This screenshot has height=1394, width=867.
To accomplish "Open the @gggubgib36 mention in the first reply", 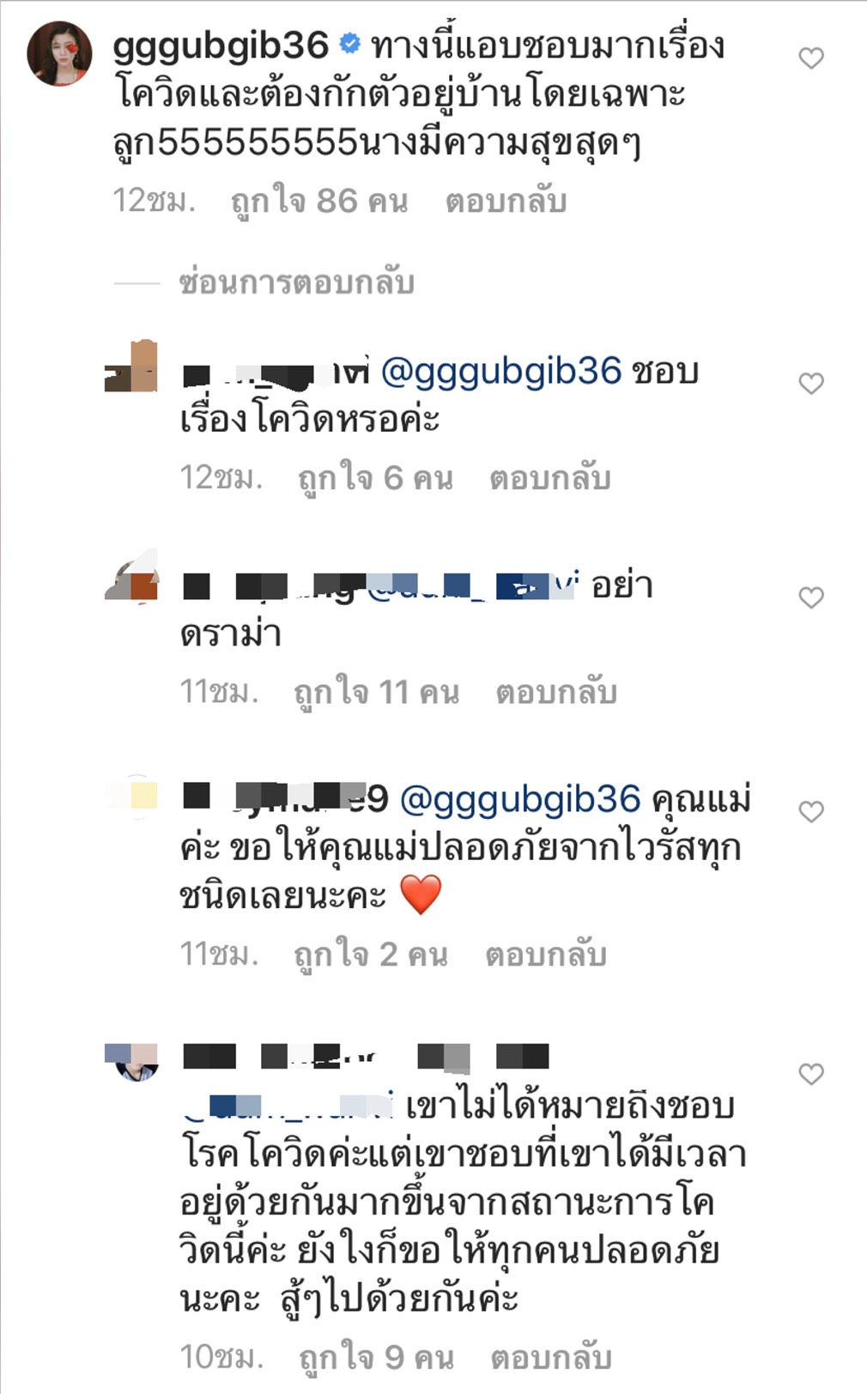I will pos(500,371).
